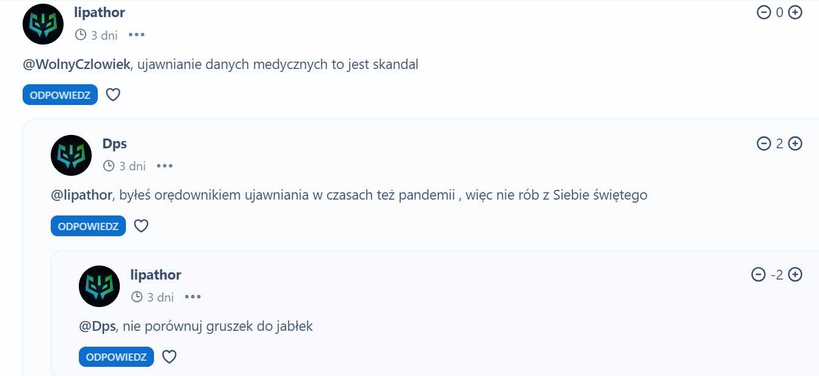Viewport: 819px width, 376px height.
Task: Open three-dot options on lipathor's nested reply
Action: [193, 297]
